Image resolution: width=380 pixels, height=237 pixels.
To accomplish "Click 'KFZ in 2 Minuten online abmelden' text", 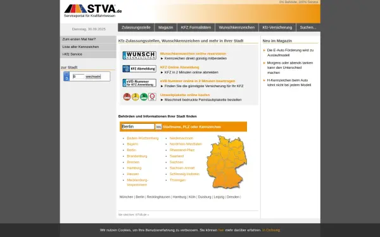I will [x=191, y=72].
